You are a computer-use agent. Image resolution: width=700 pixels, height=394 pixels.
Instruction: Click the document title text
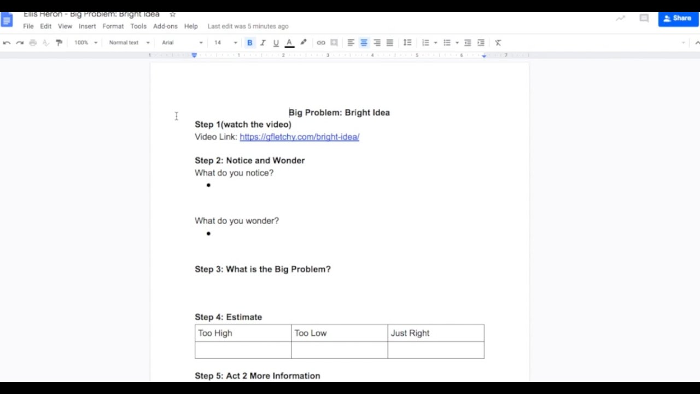[x=92, y=15]
